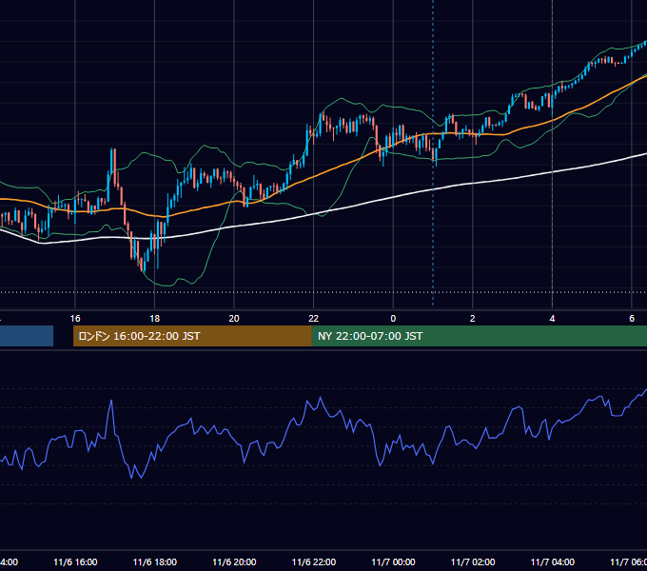Click the 11/6 18:00 label on the lower axis
The width and height of the screenshot is (647, 571).
(155, 561)
